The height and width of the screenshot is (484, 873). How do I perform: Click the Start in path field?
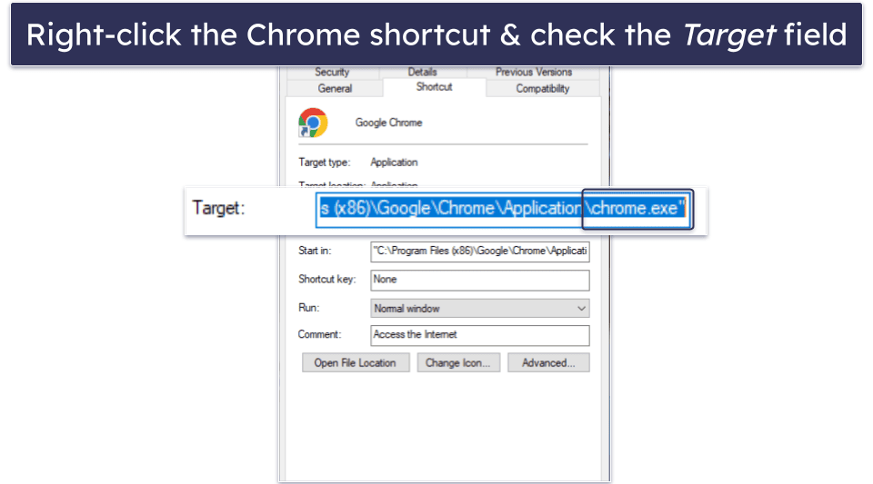(480, 252)
